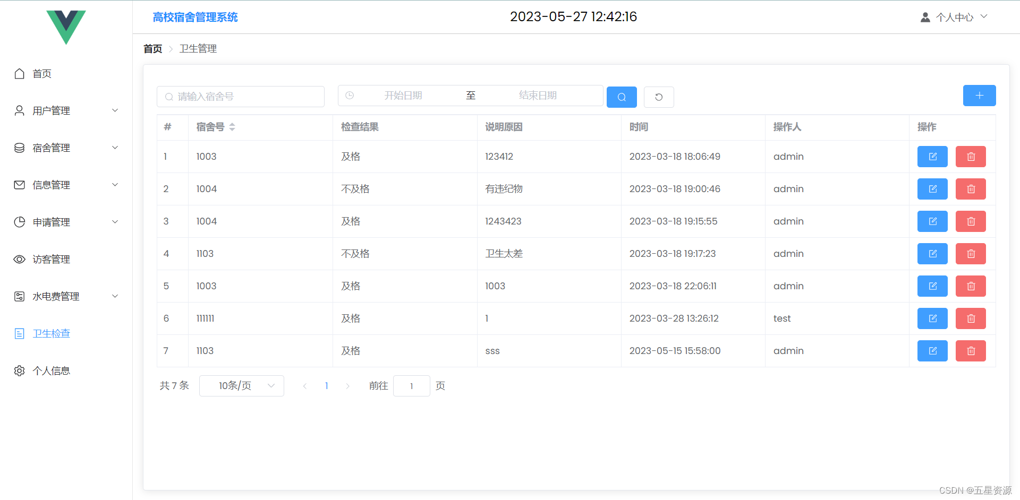
Task: Click the clock icon in date range picker
Action: [x=350, y=96]
